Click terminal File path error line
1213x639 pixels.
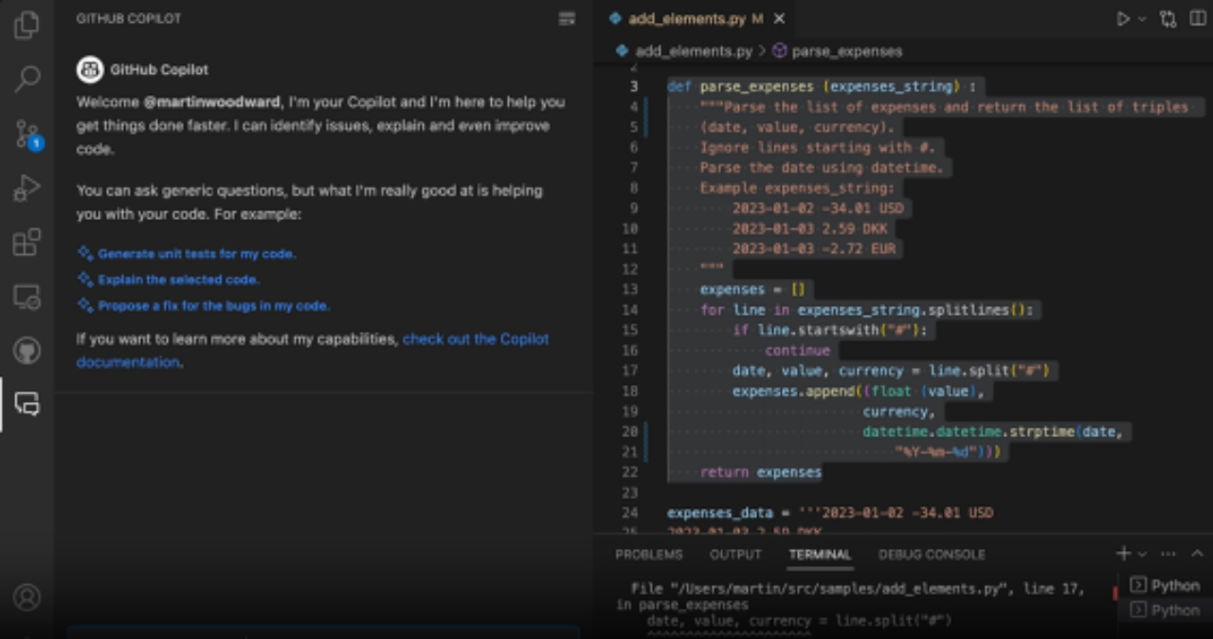pos(858,589)
